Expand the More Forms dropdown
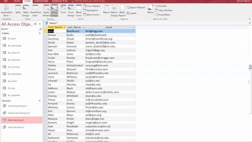This screenshot has width=252, height=142. point(92,15)
